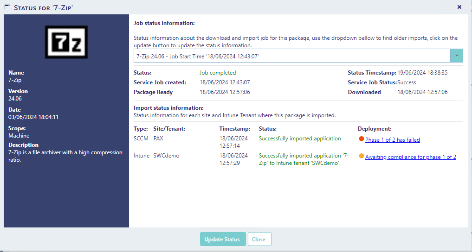This screenshot has height=252, width=472.
Task: Click the Update Status button
Action: (x=223, y=239)
